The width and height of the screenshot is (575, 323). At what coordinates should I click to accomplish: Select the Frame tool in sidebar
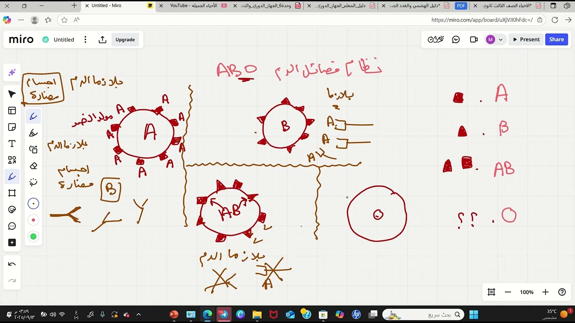(12, 193)
